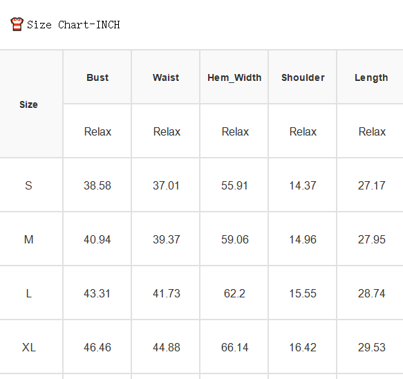Click the Hem_Width column header
403x379 pixels.
point(234,77)
